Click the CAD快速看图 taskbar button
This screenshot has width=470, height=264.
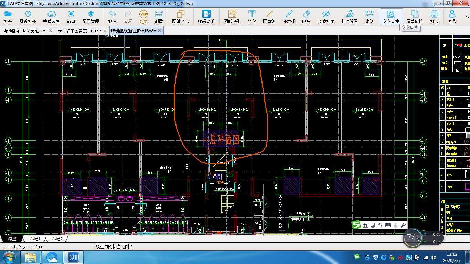coord(74,257)
